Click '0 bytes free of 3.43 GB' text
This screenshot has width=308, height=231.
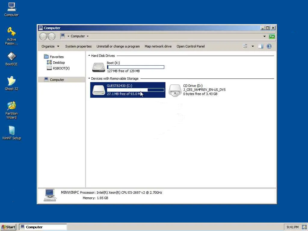coord(200,94)
